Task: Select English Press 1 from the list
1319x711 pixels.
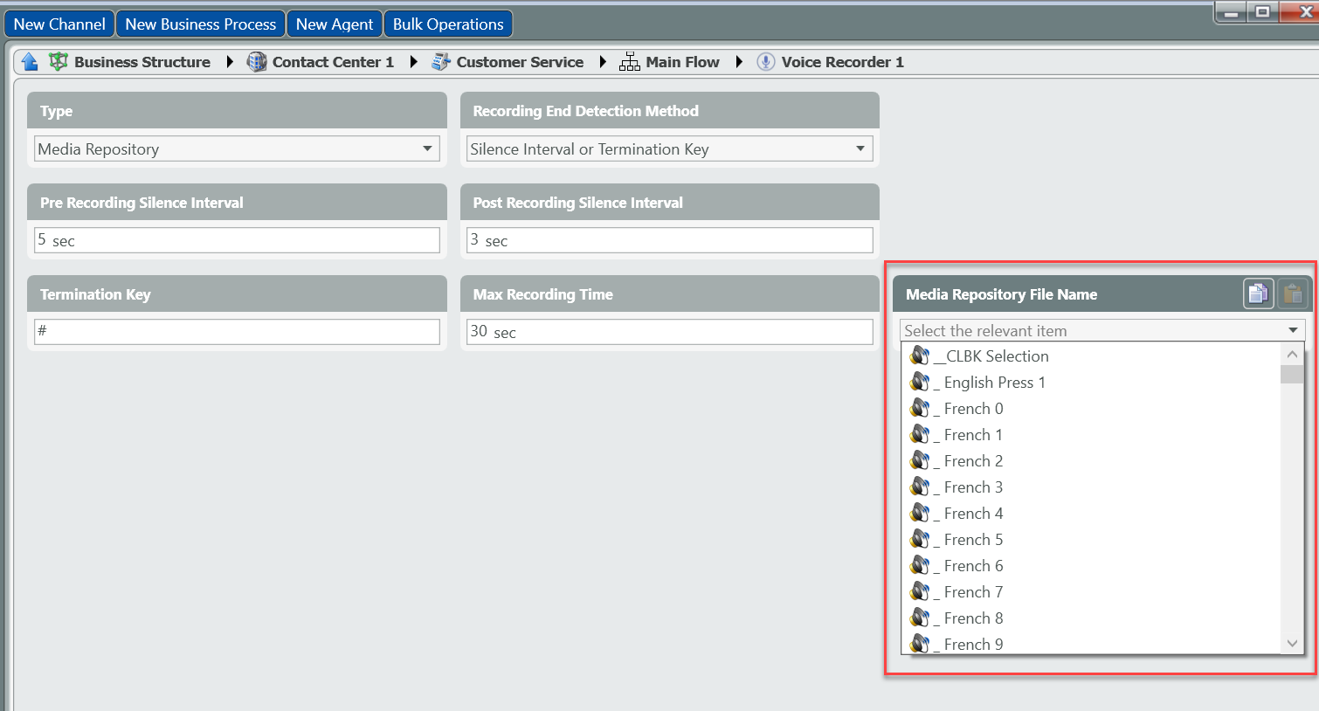Action: pos(994,383)
